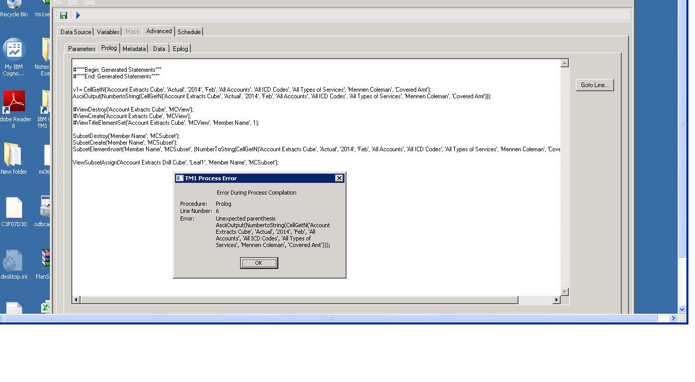
Task: Switch to the Schedule tab
Action: point(189,32)
